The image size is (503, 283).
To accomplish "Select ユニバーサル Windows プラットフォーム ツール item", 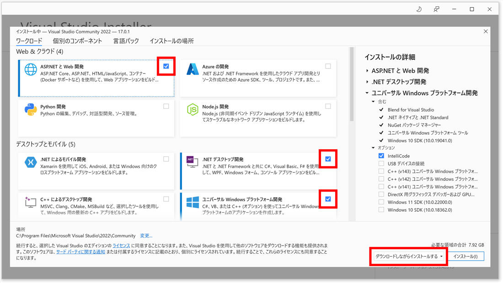I will click(x=428, y=133).
